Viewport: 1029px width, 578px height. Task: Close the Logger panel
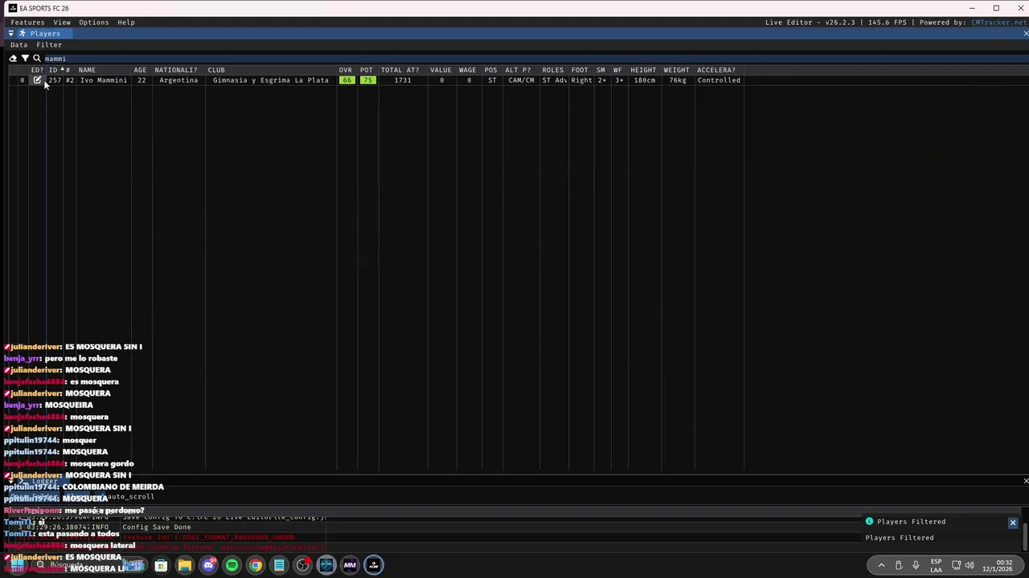pos(1026,481)
